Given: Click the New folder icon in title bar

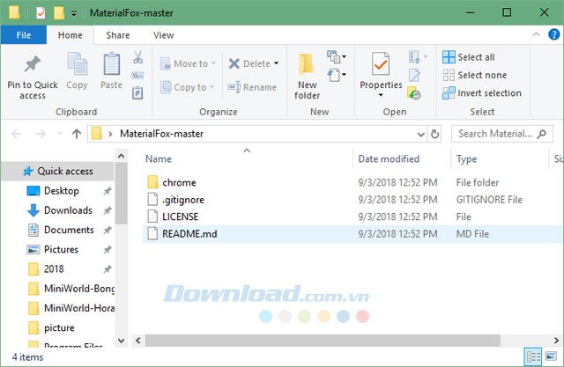Looking at the screenshot, I should (x=59, y=13).
